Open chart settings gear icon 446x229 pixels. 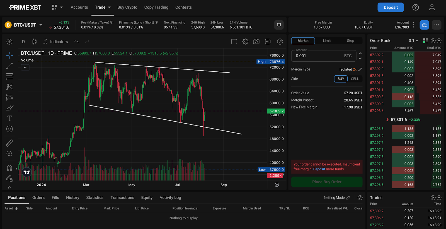pos(245,42)
